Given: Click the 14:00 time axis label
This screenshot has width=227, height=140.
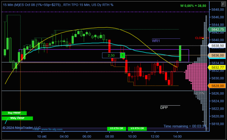Looking at the screenshot, I should [x=177, y=136].
